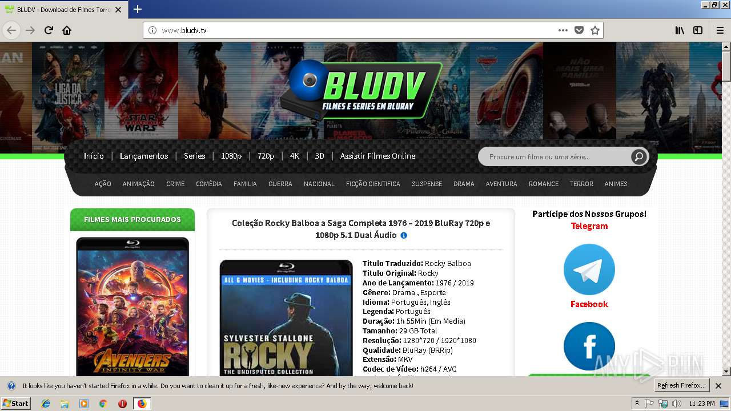Viewport: 731px width, 411px height.
Task: Open the Facebook group icon
Action: [x=589, y=346]
